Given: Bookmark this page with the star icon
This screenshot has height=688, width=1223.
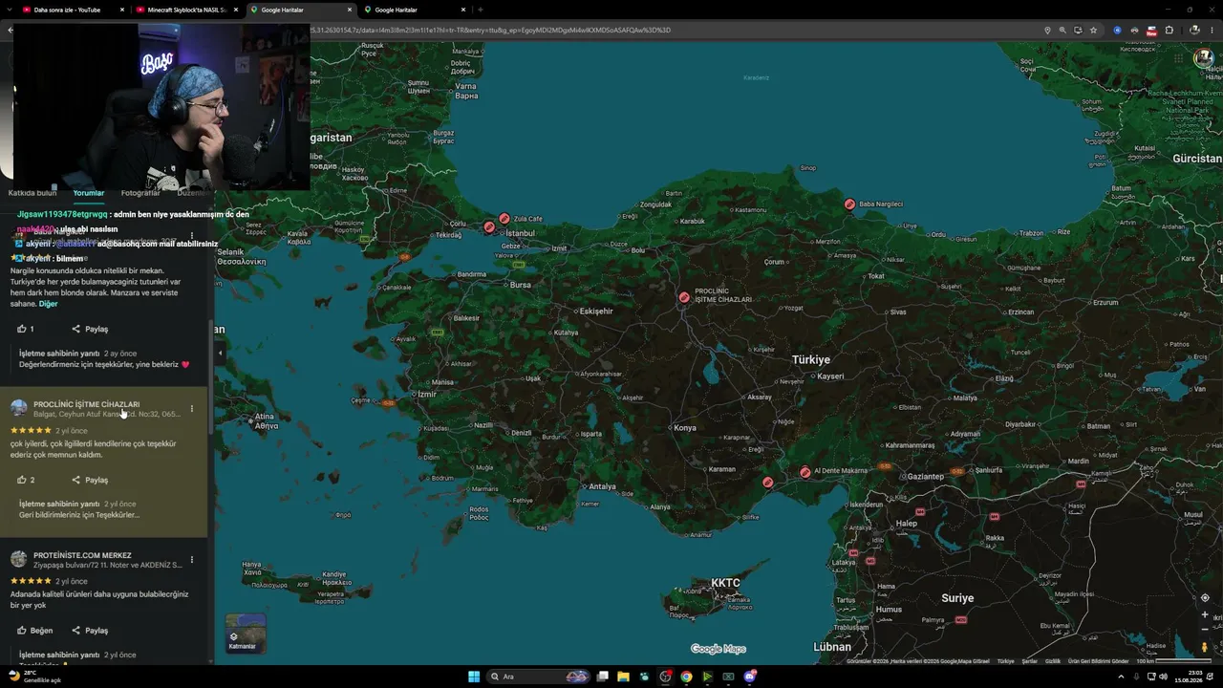Looking at the screenshot, I should (1094, 30).
